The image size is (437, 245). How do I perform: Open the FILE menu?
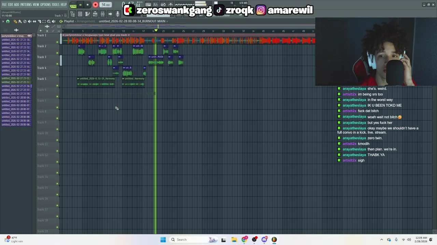(4, 4)
